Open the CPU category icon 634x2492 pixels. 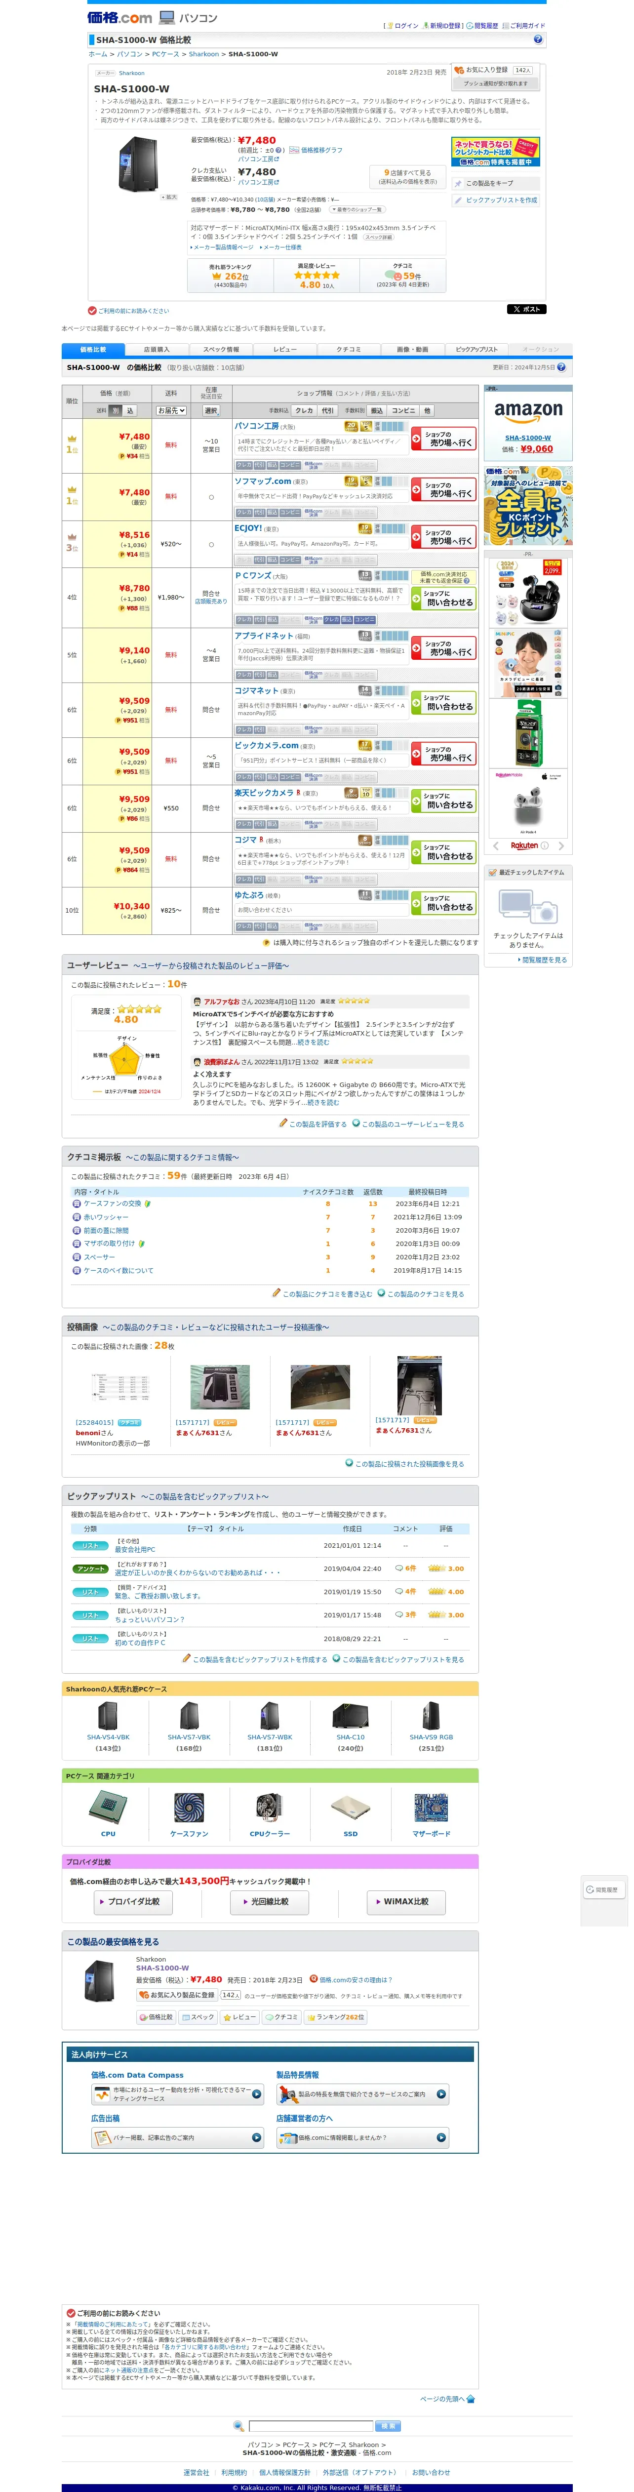point(108,1807)
